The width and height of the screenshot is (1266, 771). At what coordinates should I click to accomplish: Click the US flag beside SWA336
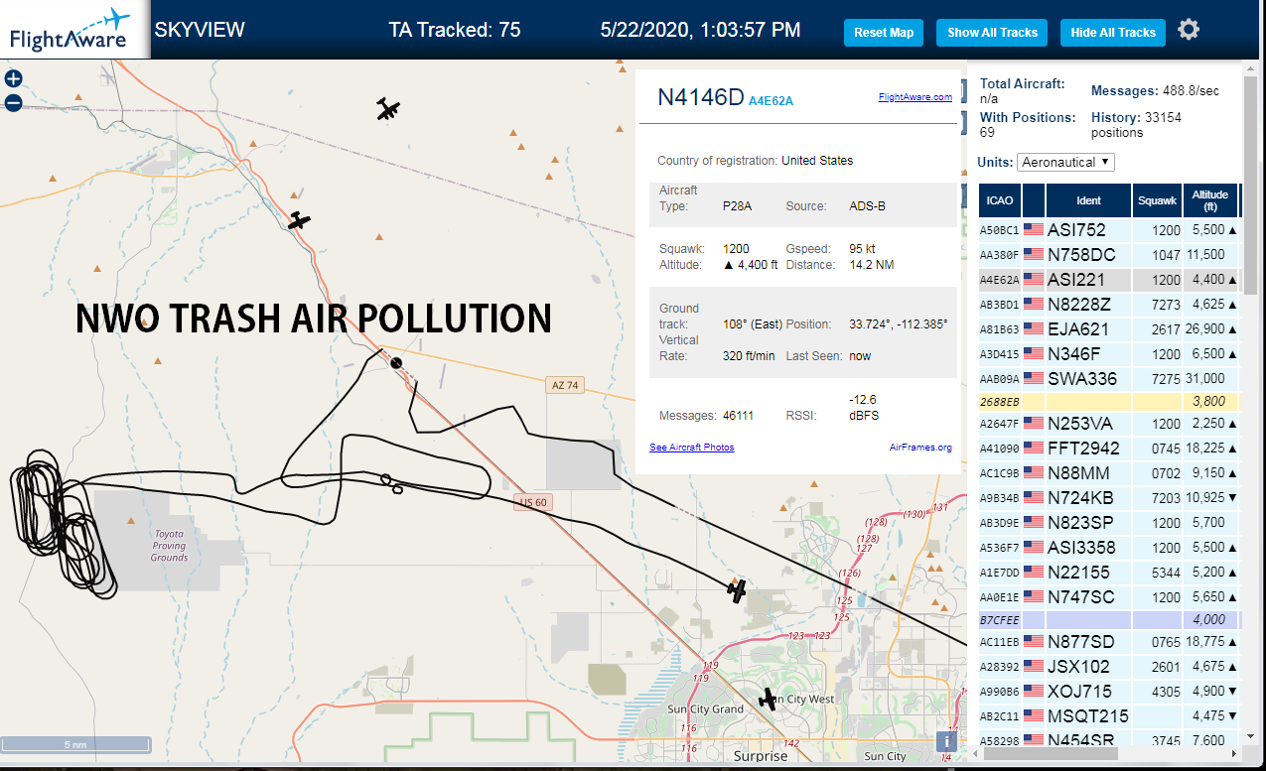[x=1034, y=379]
